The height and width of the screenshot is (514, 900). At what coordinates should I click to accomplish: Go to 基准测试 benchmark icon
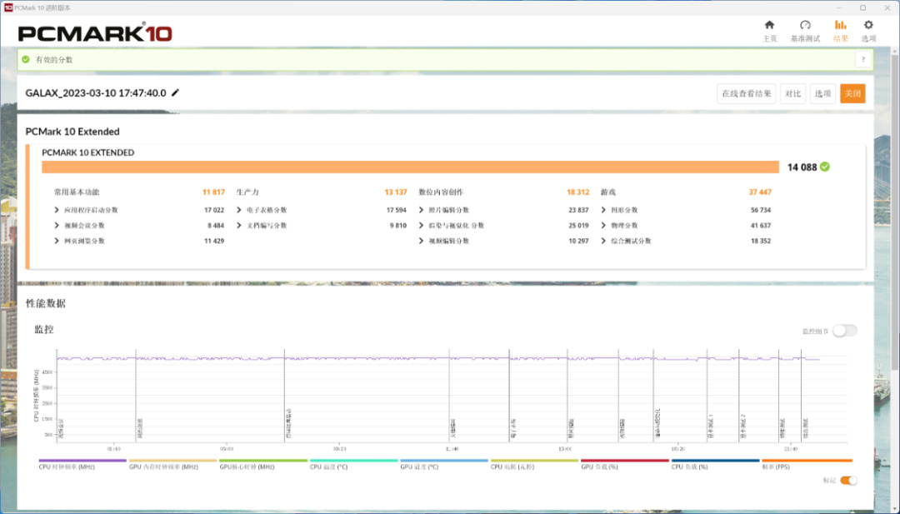pyautogui.click(x=805, y=26)
